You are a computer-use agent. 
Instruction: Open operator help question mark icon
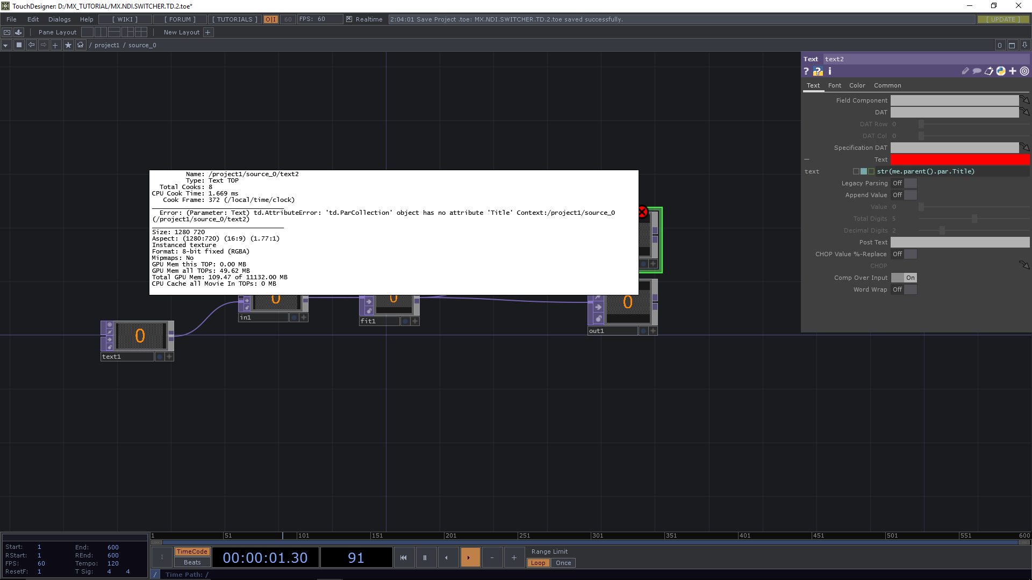(x=806, y=71)
